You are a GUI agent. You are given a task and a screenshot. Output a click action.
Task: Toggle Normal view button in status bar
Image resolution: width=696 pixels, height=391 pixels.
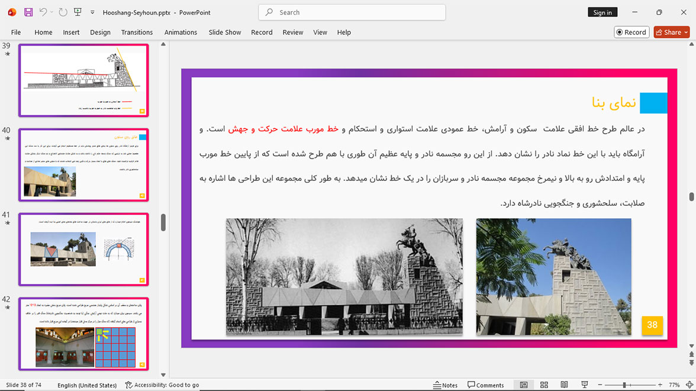tap(524, 384)
